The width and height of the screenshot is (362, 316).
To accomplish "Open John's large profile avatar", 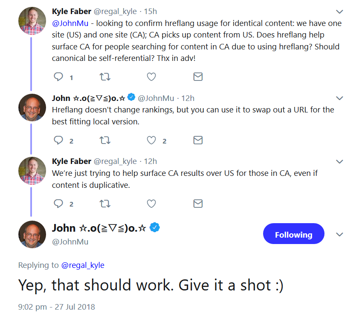I will pos(32,234).
